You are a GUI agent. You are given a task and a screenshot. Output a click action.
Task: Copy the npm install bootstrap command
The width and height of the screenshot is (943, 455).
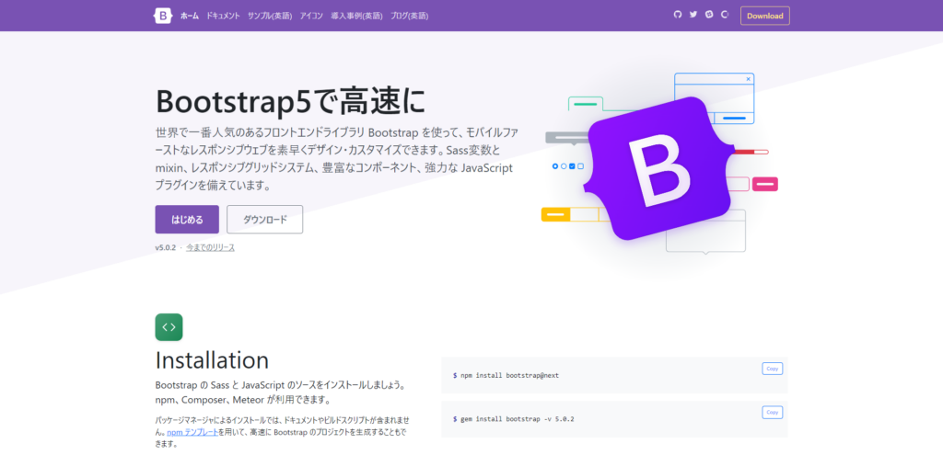(772, 369)
